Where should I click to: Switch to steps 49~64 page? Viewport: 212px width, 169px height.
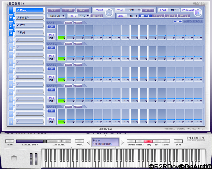(x=184, y=16)
